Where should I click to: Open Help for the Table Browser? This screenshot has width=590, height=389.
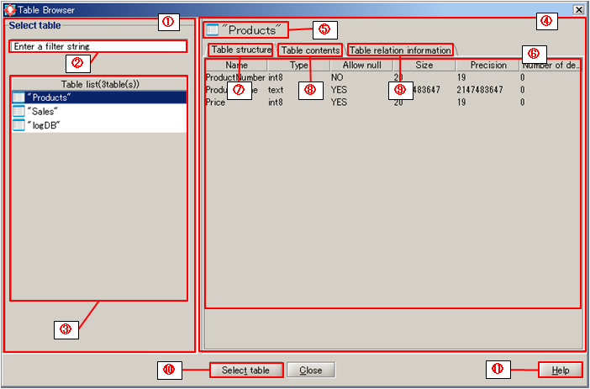[560, 371]
